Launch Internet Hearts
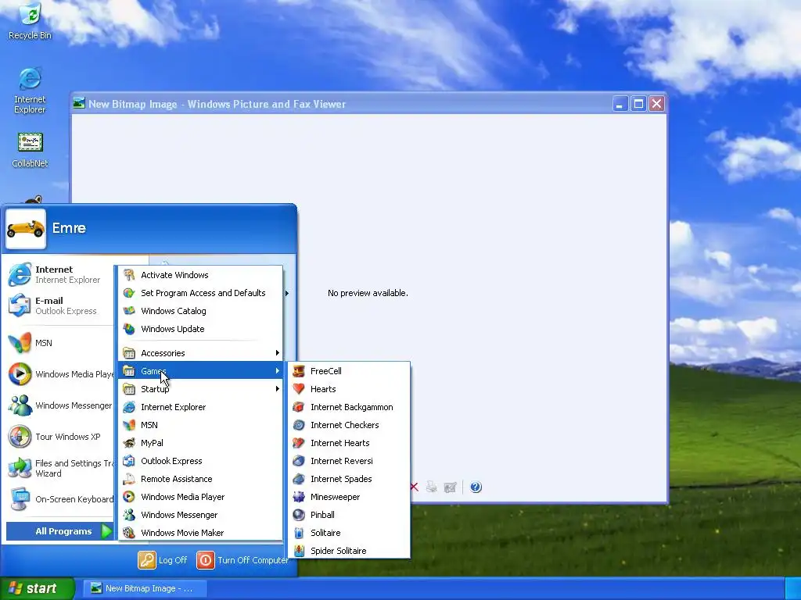This screenshot has width=801, height=600. pos(349,443)
